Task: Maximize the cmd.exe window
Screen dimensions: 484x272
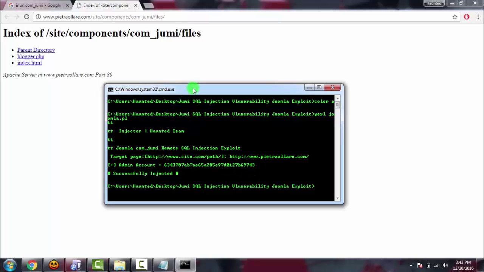Action: 319,88
